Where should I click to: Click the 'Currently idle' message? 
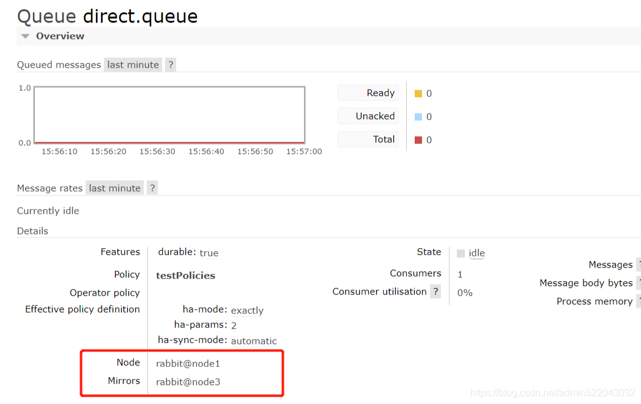pos(48,211)
